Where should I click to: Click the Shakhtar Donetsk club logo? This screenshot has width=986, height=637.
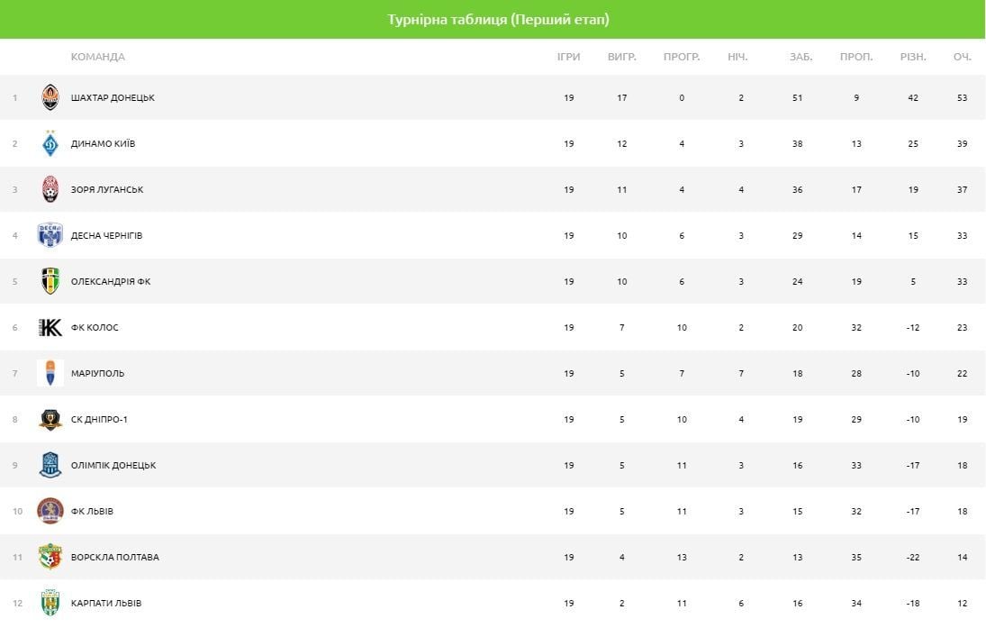click(50, 97)
